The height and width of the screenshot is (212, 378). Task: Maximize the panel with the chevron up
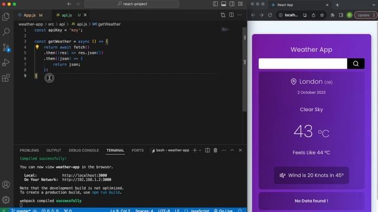pos(232,150)
